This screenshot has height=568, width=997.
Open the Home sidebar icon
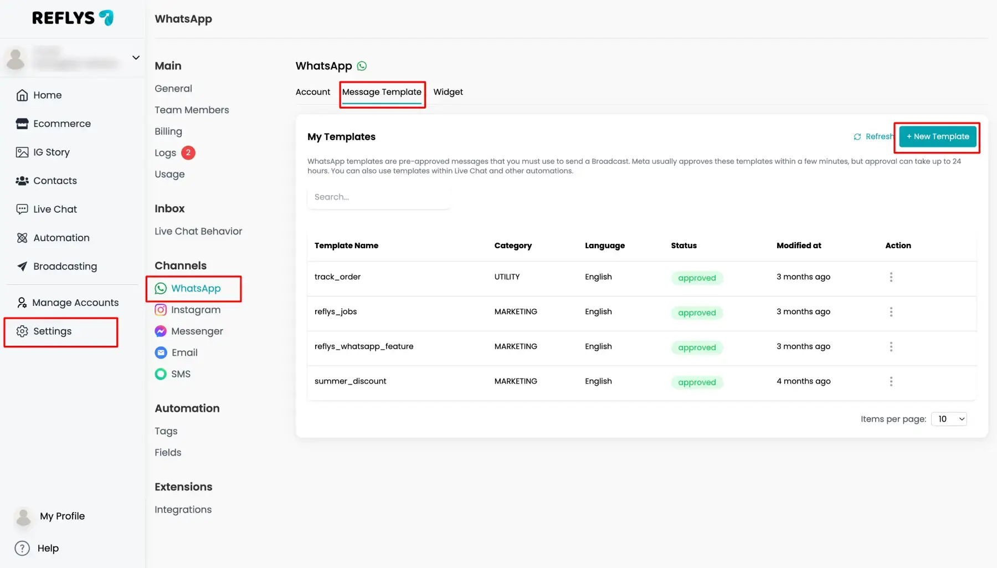pos(22,95)
